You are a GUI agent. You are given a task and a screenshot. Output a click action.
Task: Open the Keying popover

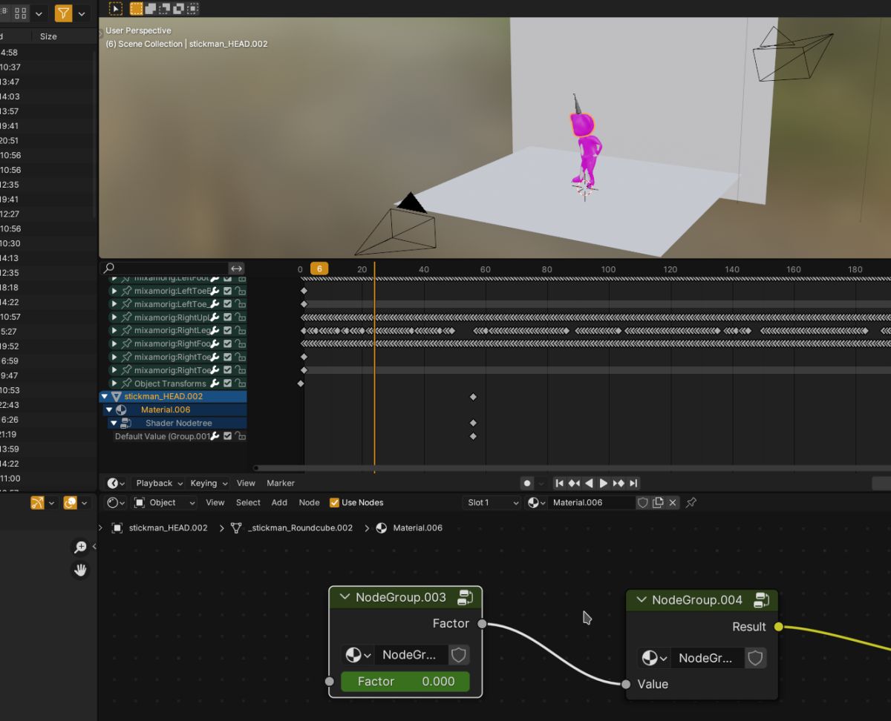[208, 483]
